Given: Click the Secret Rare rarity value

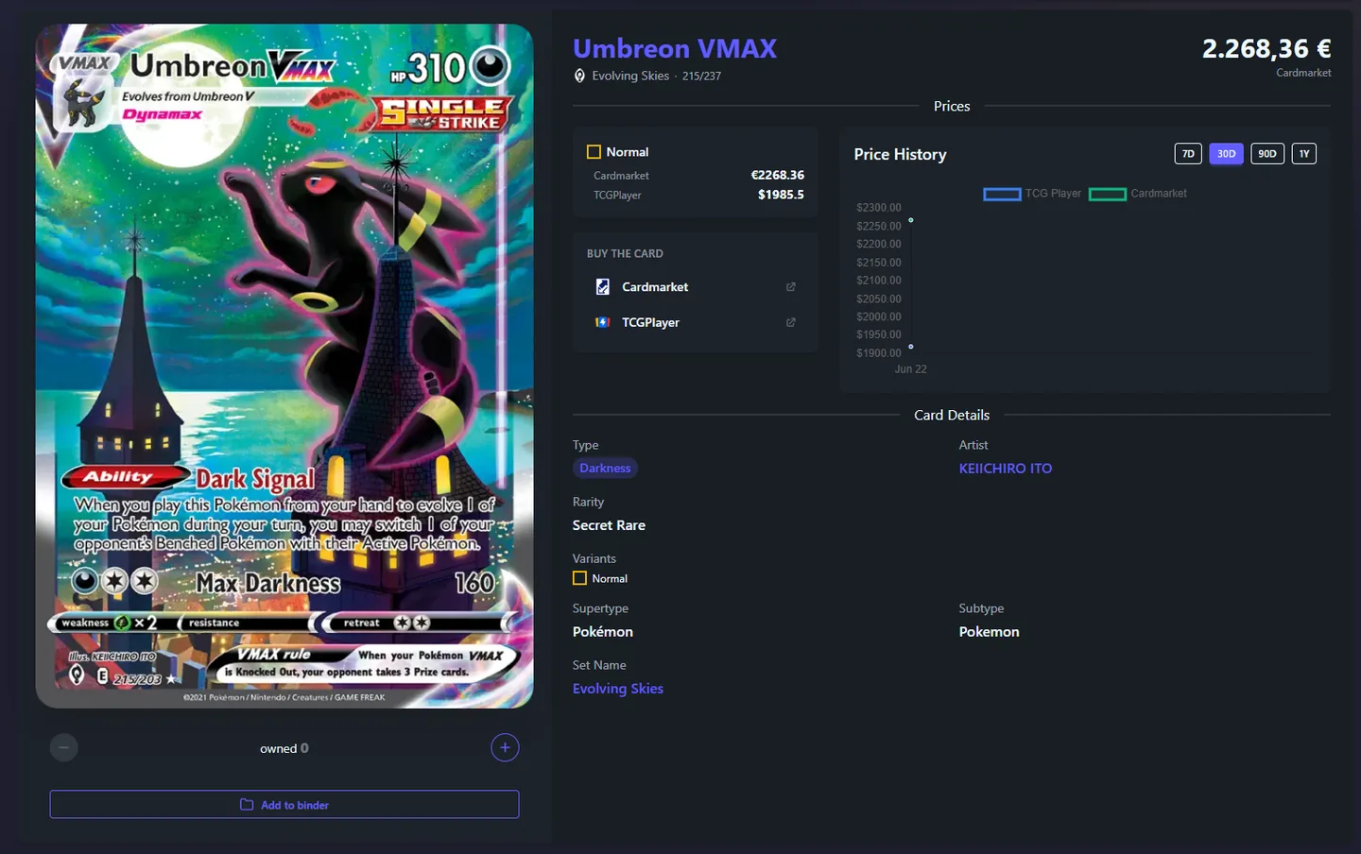Looking at the screenshot, I should click(x=609, y=525).
